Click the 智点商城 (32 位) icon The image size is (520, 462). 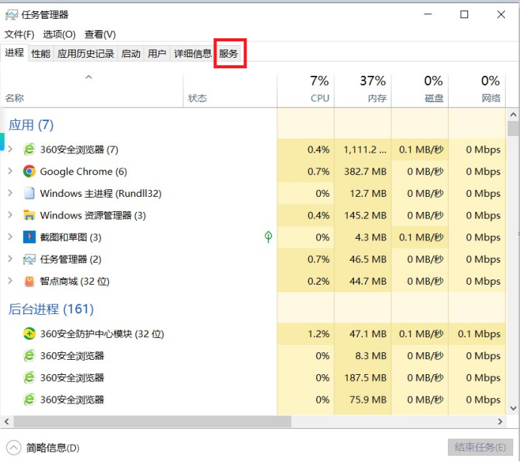pyautogui.click(x=29, y=281)
